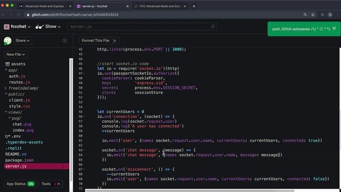
Task: Open package.json file
Action: (19, 160)
